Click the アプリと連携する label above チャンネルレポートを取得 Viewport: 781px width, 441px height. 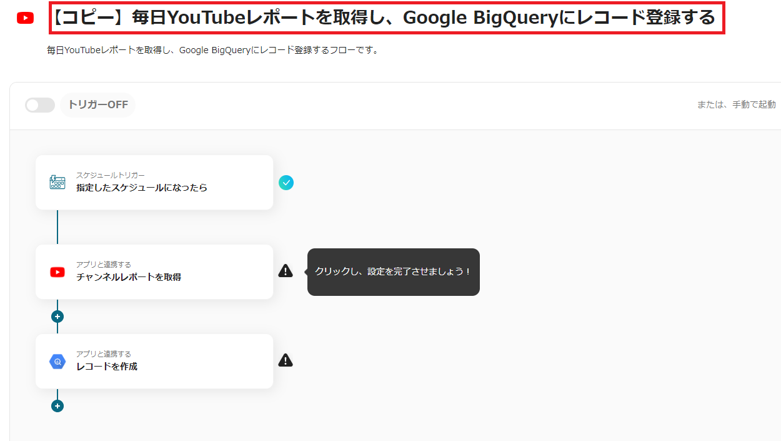104,265
